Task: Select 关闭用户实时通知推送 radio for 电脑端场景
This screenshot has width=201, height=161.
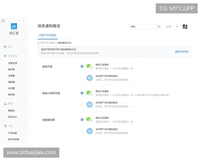Action: point(82,131)
